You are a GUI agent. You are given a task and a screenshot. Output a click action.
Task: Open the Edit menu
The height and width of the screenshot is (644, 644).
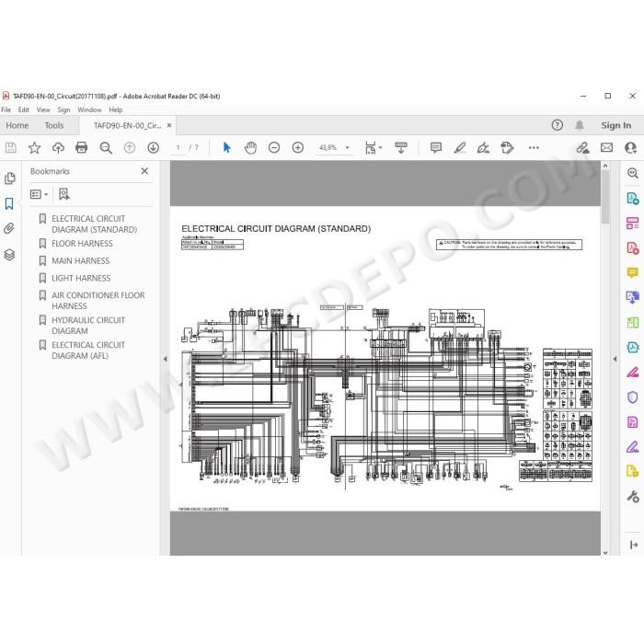coord(23,109)
